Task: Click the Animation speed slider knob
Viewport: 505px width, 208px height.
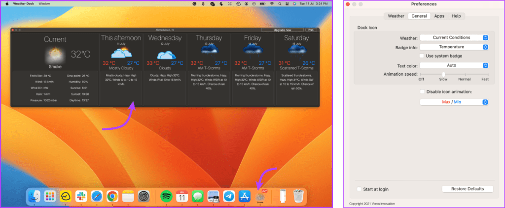Action: click(443, 74)
